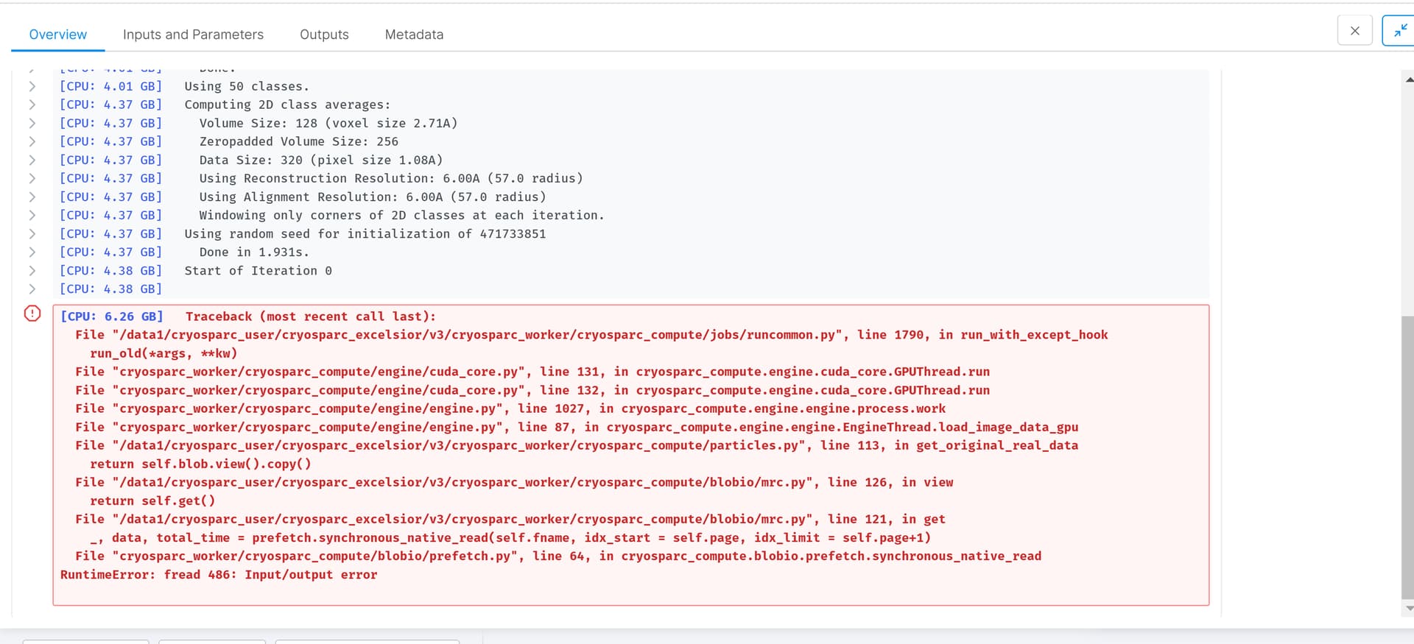Expand the 'Computing 2D class averages:' log row
This screenshot has width=1414, height=644.
[32, 105]
